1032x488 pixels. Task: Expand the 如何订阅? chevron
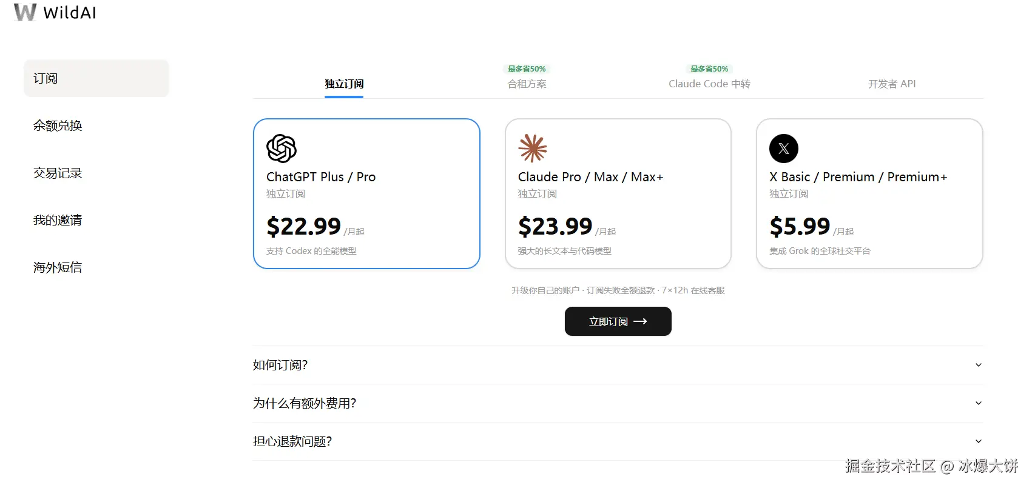pos(978,365)
